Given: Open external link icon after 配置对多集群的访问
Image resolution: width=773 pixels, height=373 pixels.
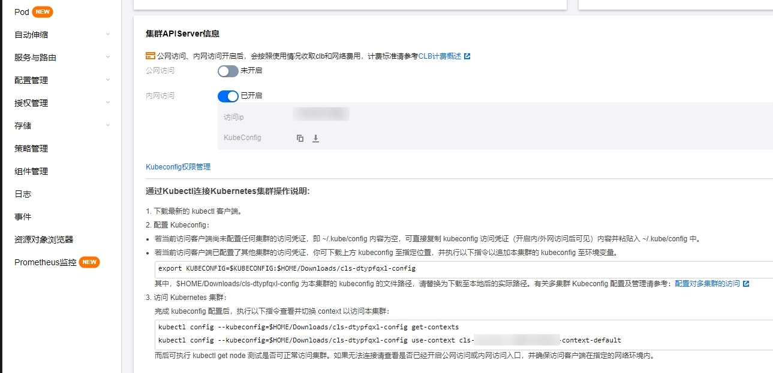Looking at the screenshot, I should 746,284.
